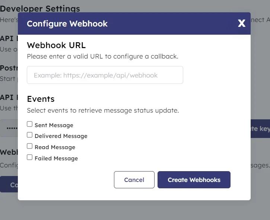Click the Configure Webhook dialog title
Viewport: 270px width, 220px height.
point(67,23)
